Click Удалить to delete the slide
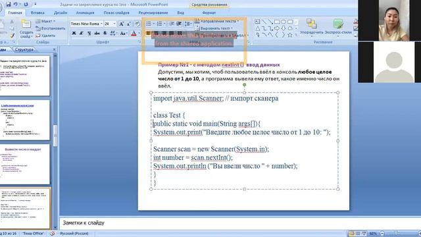The height and width of the screenshot is (237, 421). [45, 35]
